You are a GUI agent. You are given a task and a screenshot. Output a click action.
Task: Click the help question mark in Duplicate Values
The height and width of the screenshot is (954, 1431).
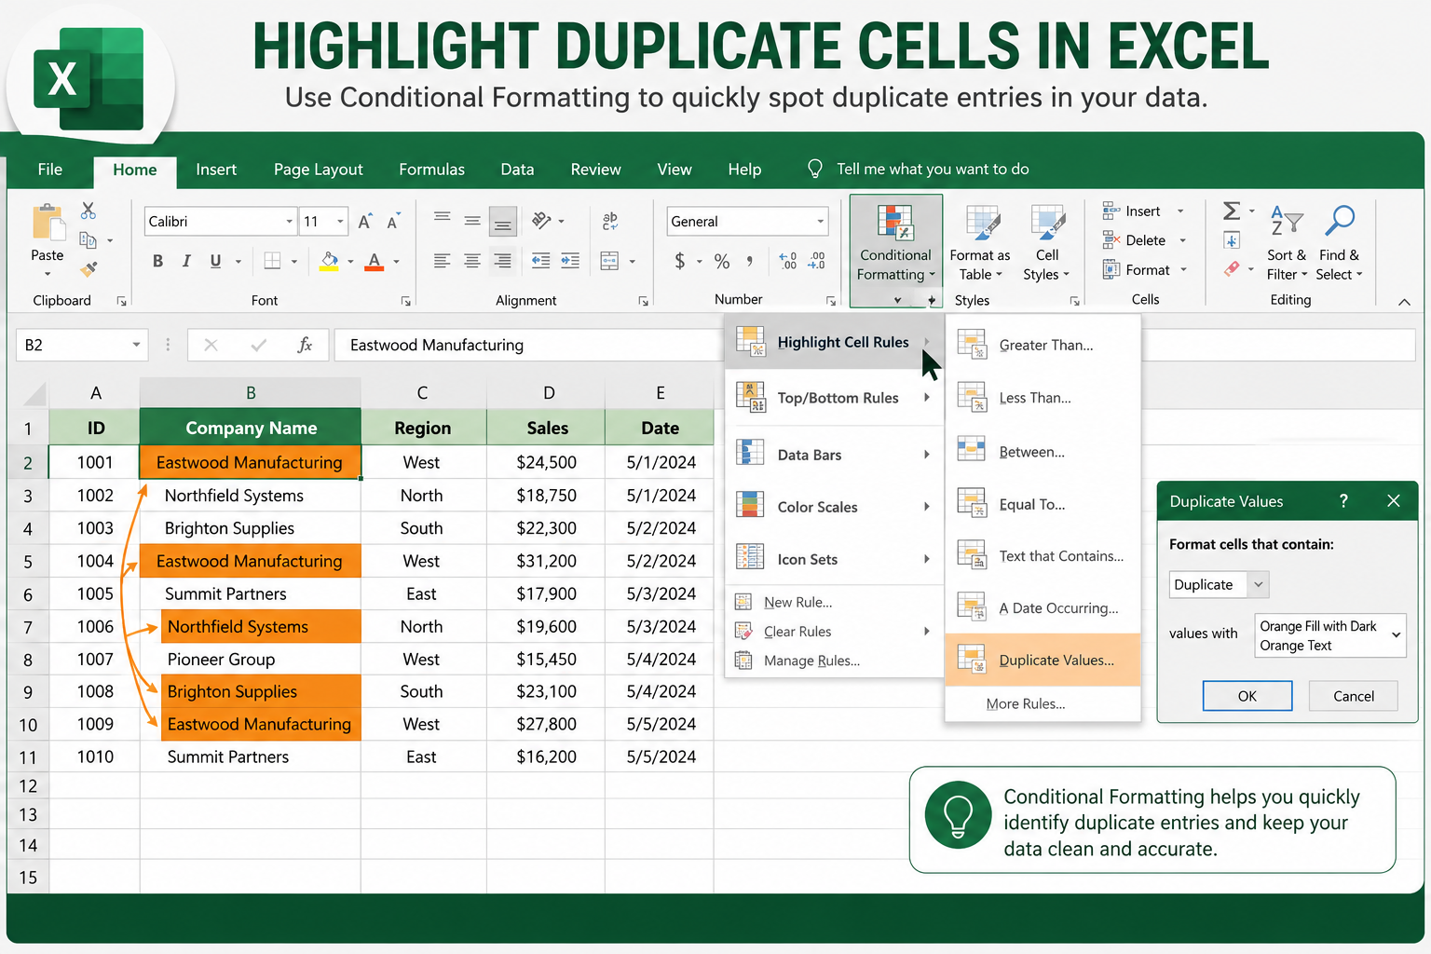pos(1343,501)
